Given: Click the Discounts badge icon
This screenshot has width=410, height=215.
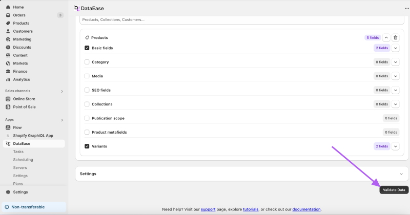Looking at the screenshot, I should tap(8, 47).
